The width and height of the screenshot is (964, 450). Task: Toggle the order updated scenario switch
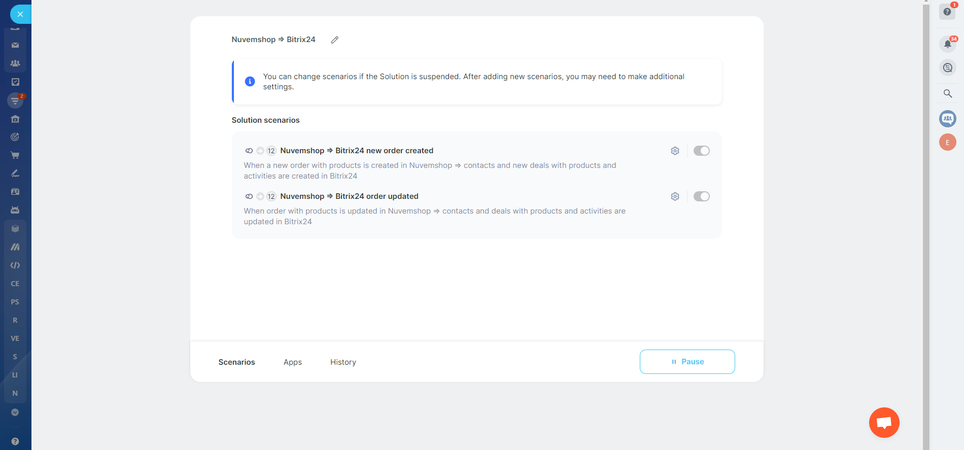click(701, 196)
